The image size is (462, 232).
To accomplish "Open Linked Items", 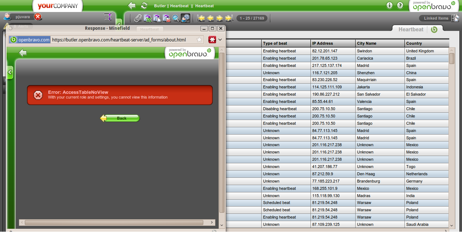I will (x=436, y=18).
